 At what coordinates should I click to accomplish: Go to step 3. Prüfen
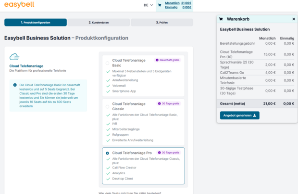pos(162,23)
